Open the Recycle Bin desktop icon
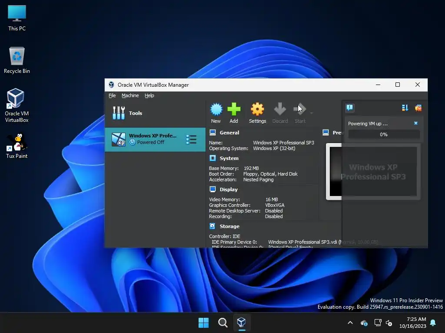Screen dimensions: 445x333 [x=17, y=60]
